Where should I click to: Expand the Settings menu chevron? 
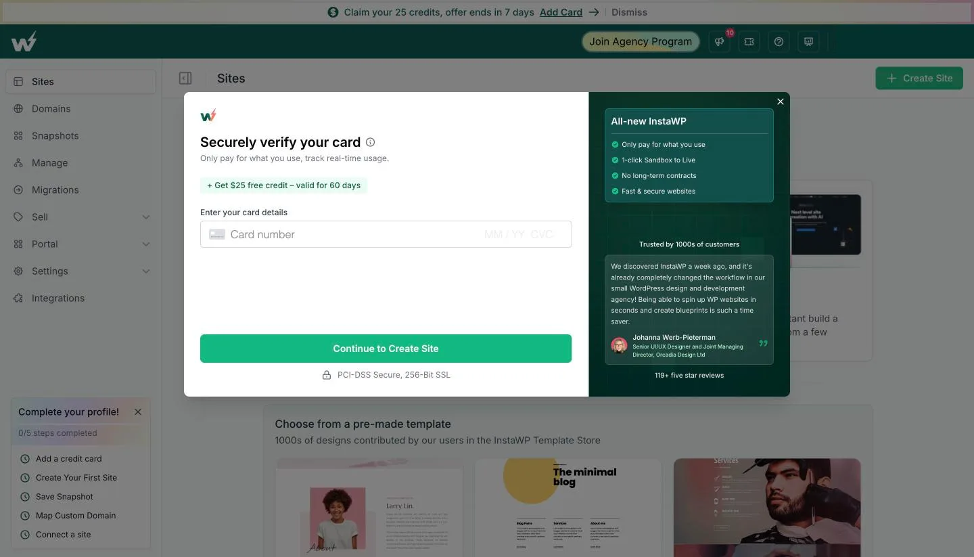(x=146, y=271)
